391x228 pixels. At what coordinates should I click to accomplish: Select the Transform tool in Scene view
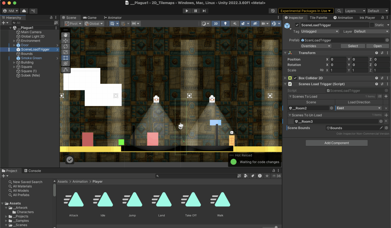coord(66,63)
